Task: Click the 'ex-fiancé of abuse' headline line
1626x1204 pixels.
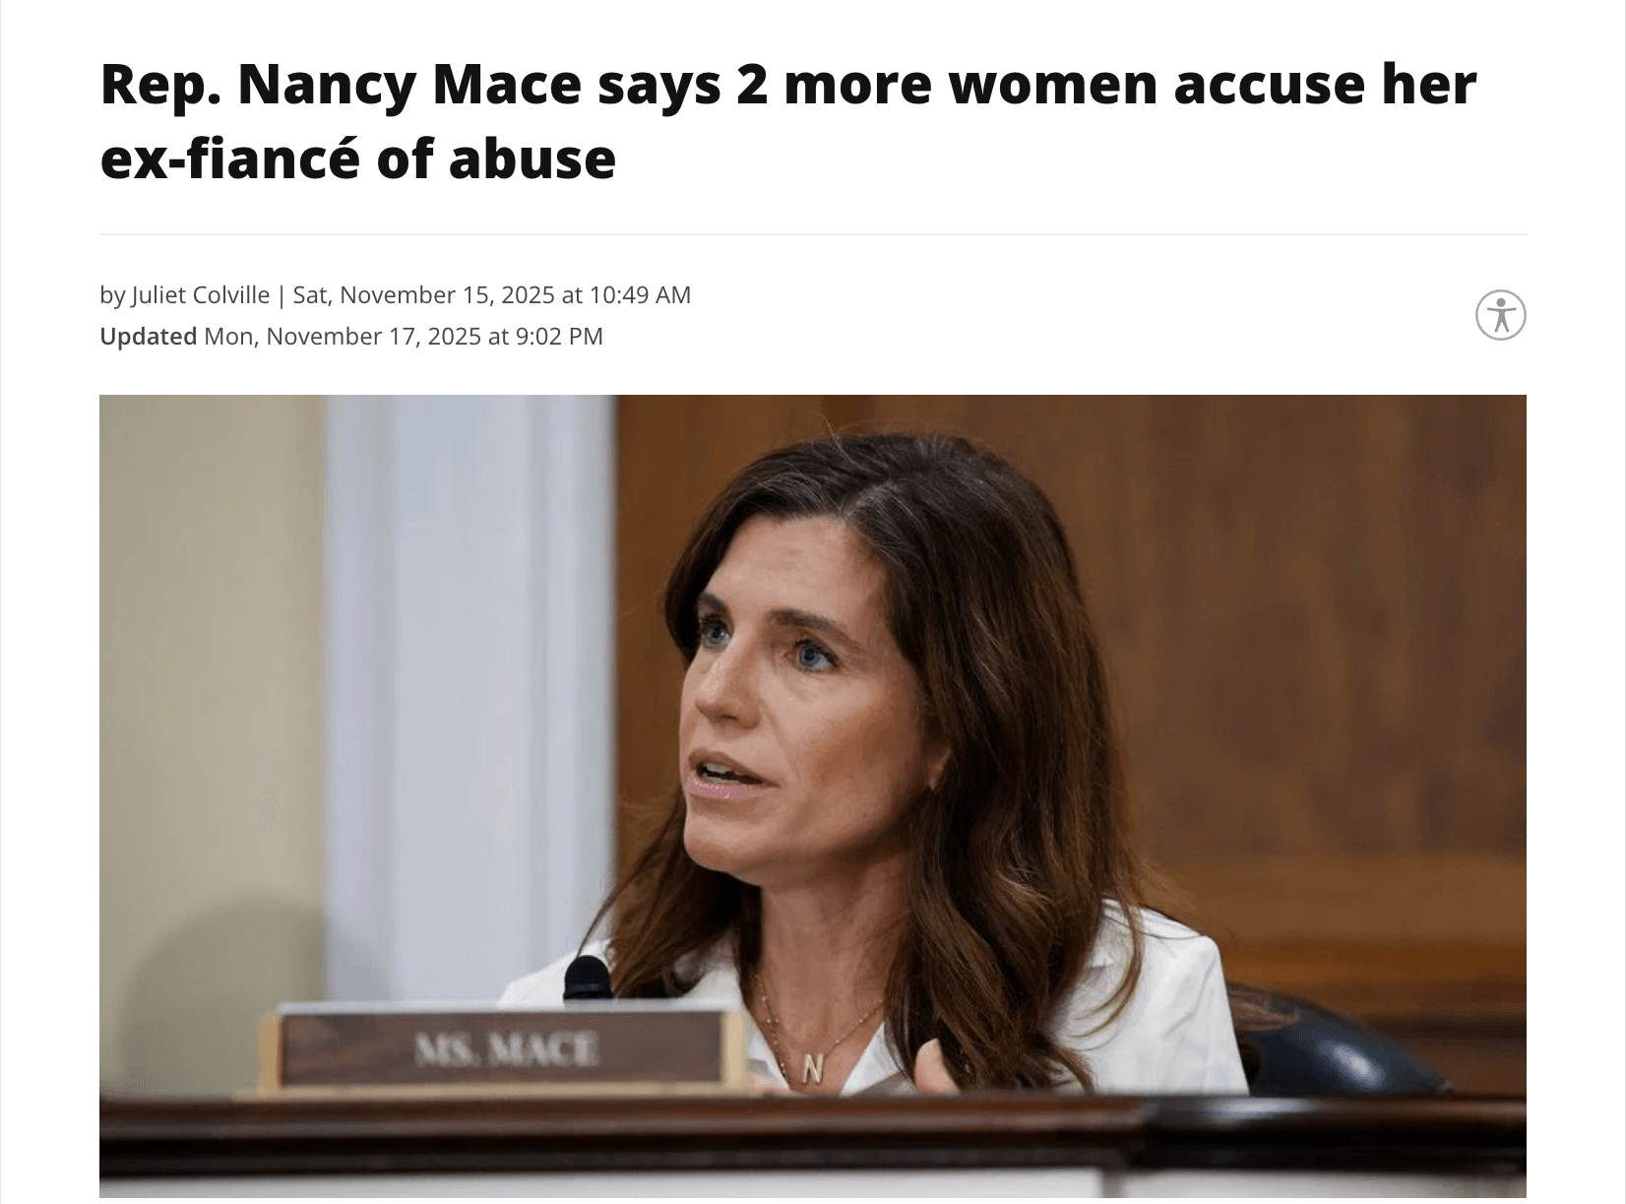Action: click(358, 158)
